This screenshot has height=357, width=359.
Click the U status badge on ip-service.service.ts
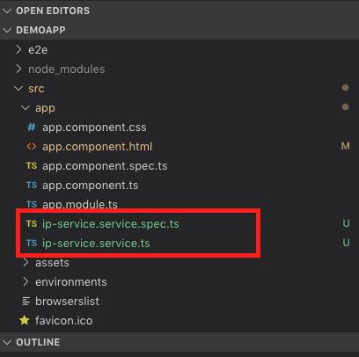click(346, 243)
